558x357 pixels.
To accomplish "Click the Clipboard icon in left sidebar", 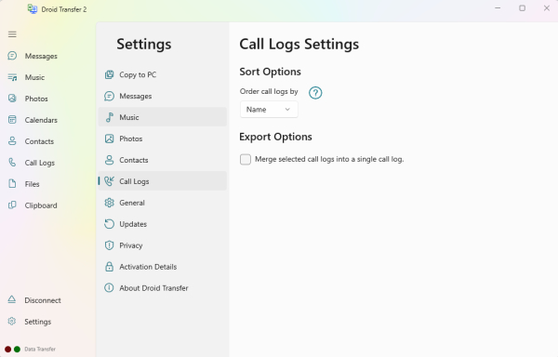I will click(12, 205).
